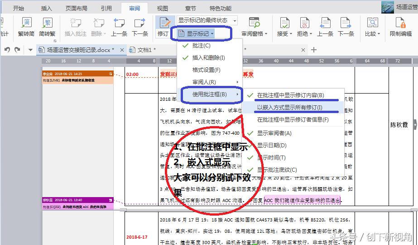Toggle 显示日期(D) option

pos(293,146)
